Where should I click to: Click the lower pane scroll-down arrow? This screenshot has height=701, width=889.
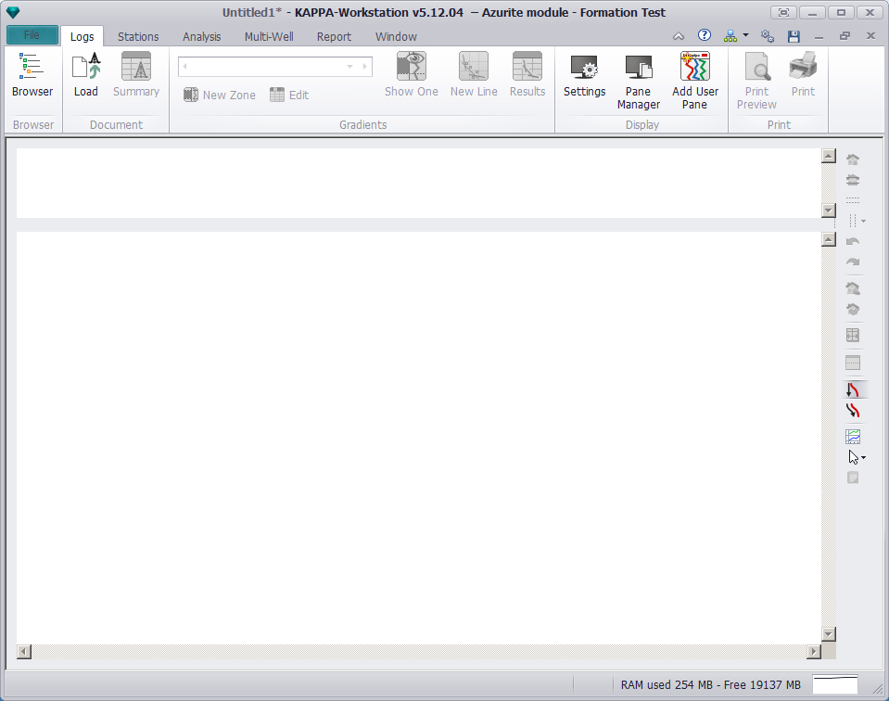(x=829, y=634)
